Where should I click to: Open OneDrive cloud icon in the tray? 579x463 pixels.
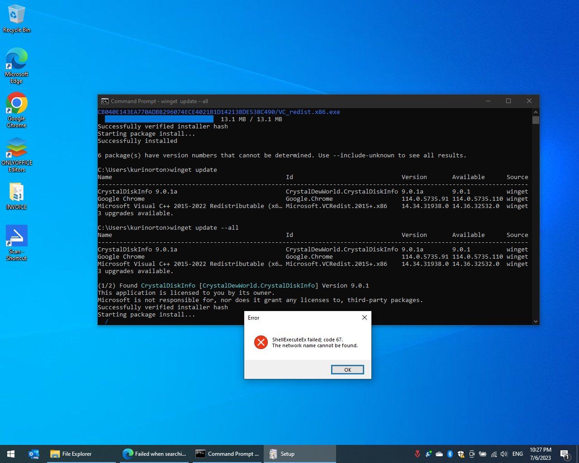coord(439,454)
